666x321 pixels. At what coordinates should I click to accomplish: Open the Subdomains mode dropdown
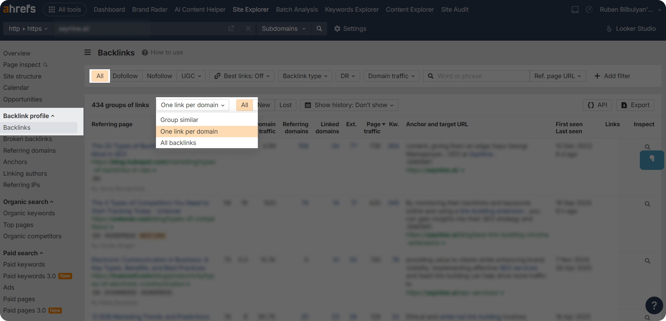(284, 29)
